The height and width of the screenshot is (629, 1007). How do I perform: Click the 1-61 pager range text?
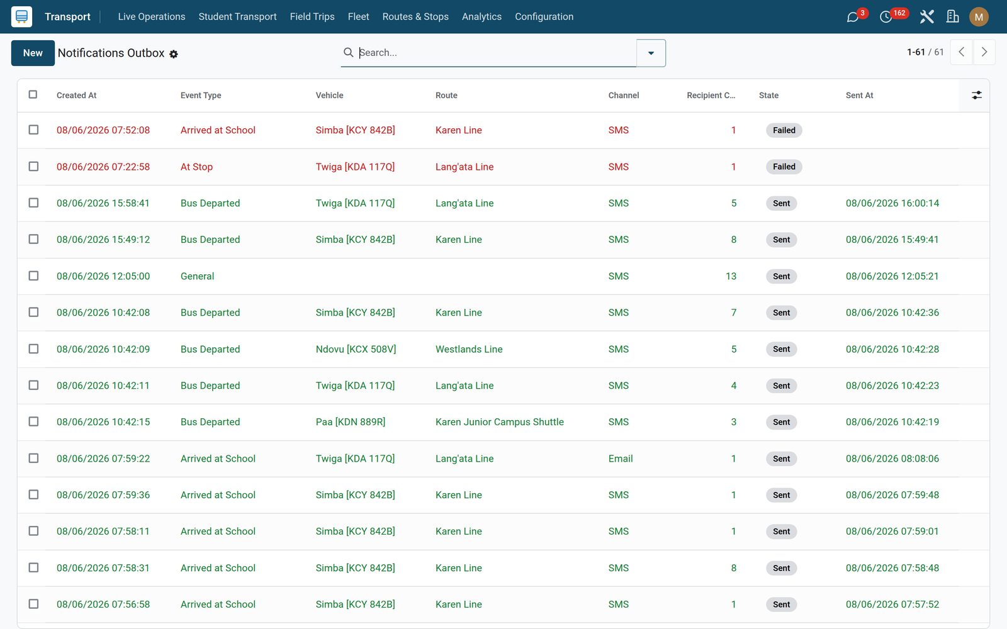(x=916, y=52)
